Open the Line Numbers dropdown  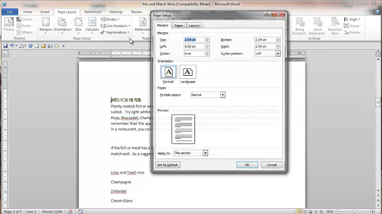click(x=116, y=26)
